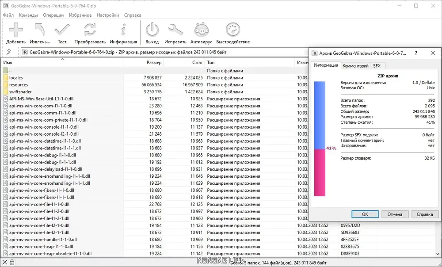Run the Тест archive check icon
The image size is (442, 267).
pyautogui.click(x=62, y=30)
